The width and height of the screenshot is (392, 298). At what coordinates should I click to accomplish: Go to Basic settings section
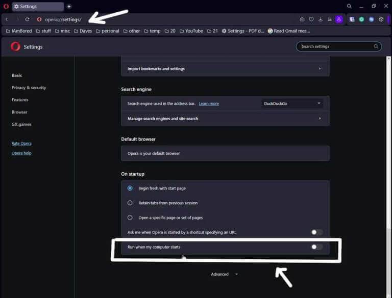pyautogui.click(x=17, y=75)
